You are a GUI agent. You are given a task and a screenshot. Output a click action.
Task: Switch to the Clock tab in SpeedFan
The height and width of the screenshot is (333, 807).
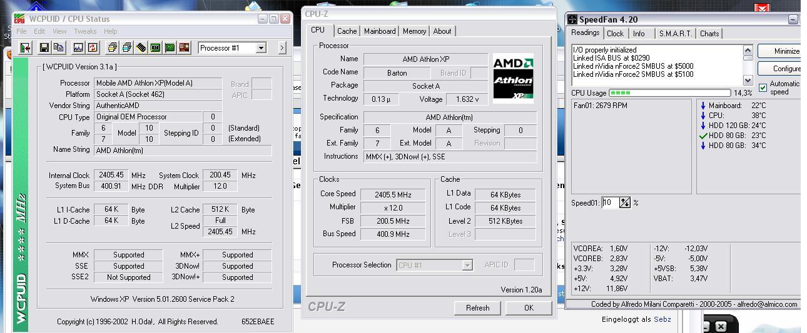coord(615,34)
